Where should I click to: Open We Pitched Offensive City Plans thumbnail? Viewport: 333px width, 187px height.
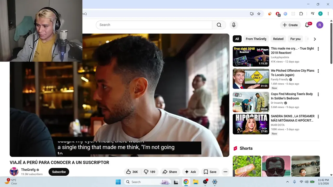coord(251,78)
